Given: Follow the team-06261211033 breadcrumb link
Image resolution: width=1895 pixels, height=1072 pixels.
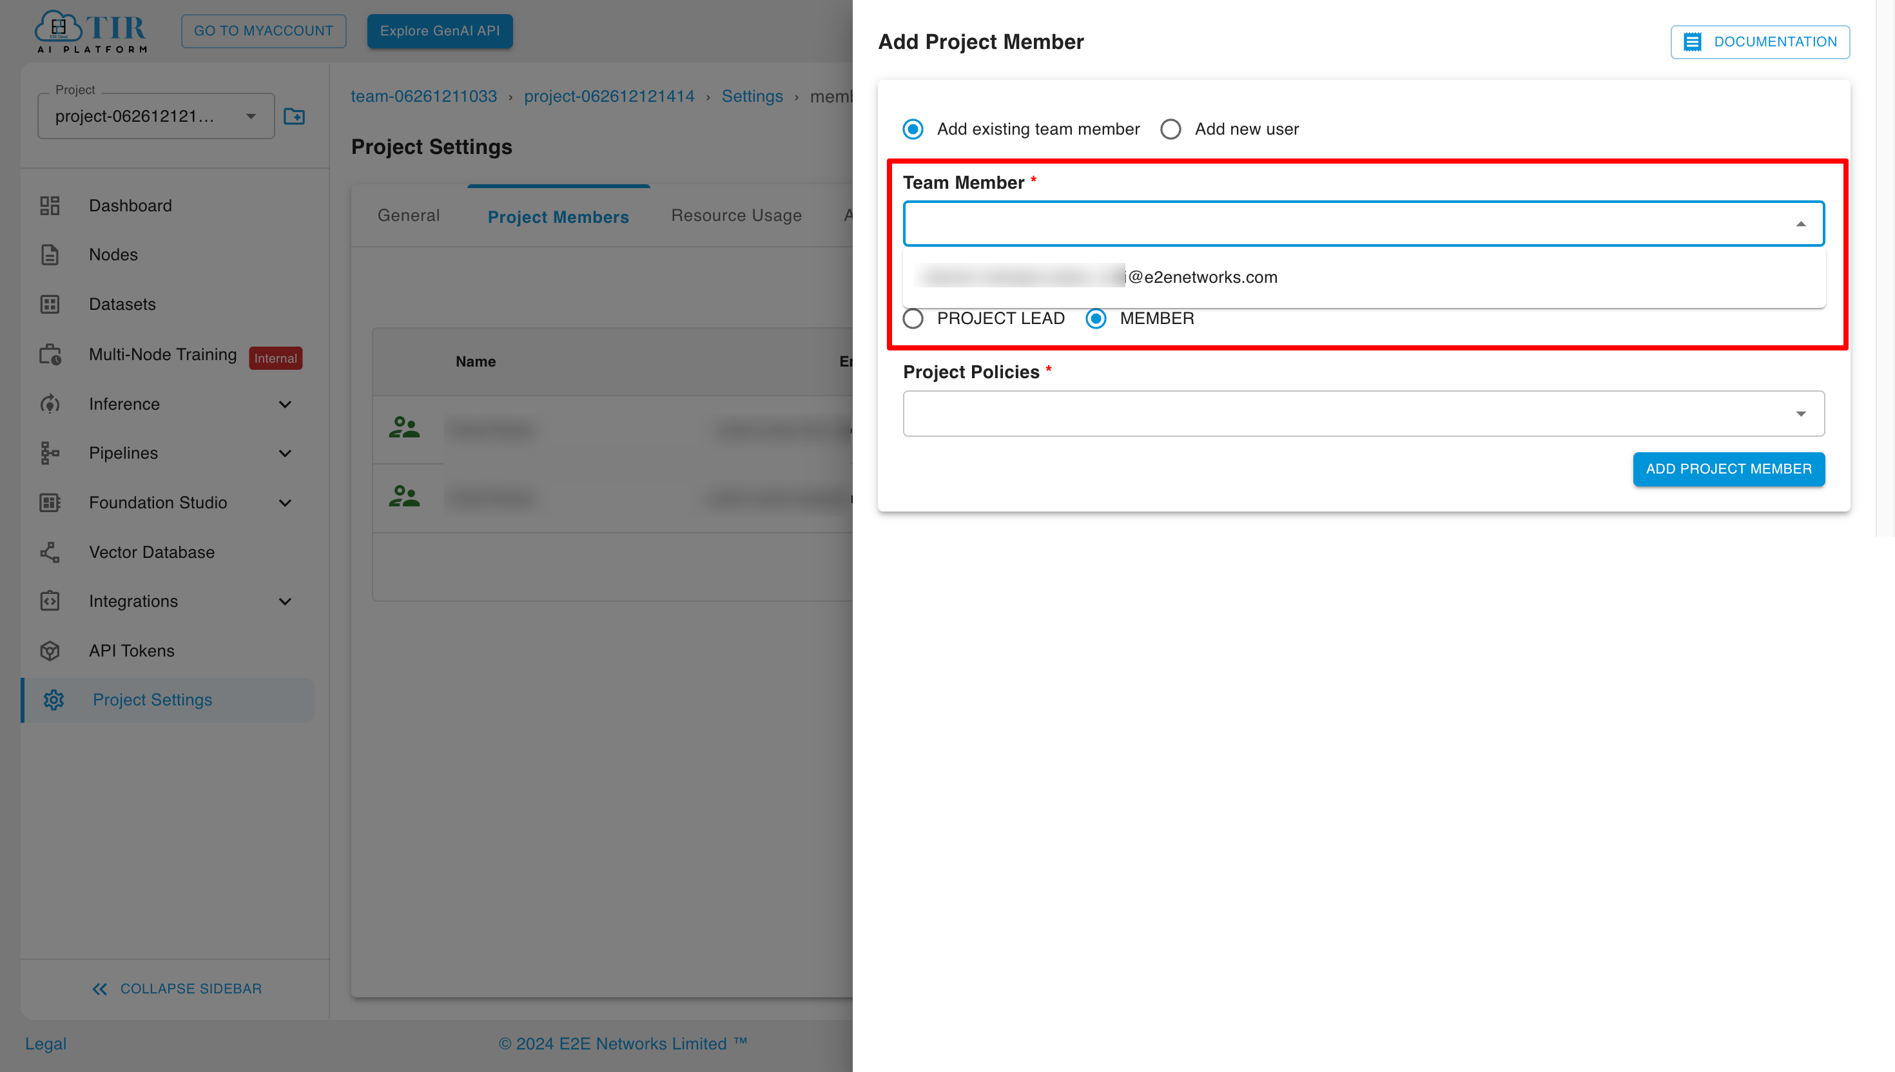Looking at the screenshot, I should pos(423,97).
